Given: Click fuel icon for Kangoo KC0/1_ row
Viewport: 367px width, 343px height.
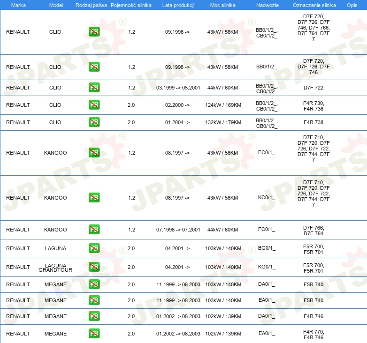Looking at the screenshot, I should pyautogui.click(x=94, y=198).
